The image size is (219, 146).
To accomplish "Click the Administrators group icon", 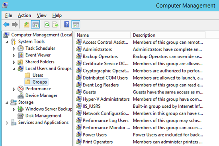I will 79,49.
